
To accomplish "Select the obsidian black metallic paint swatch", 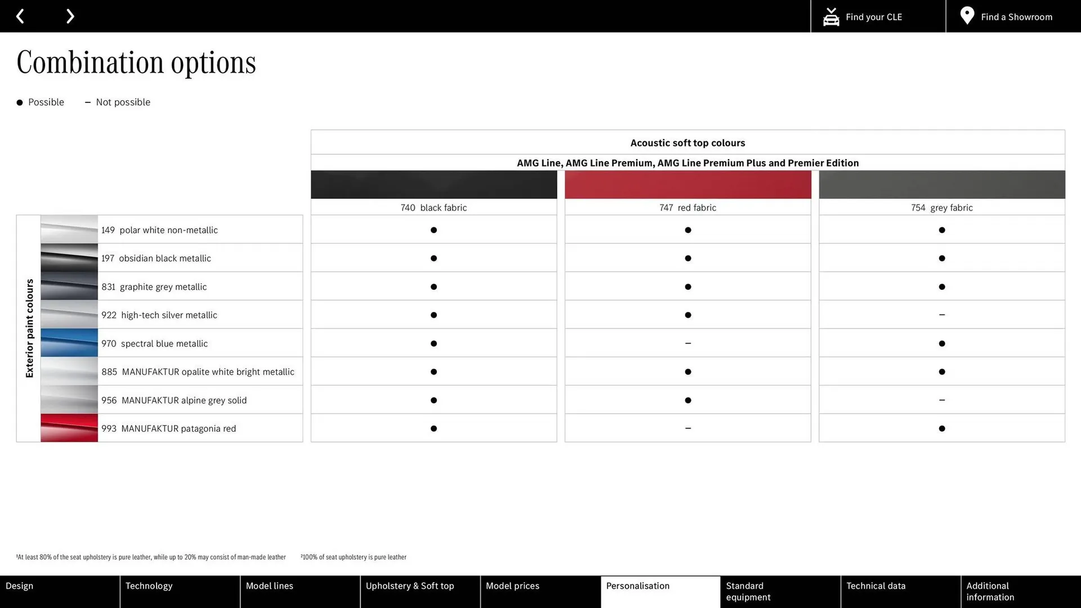I will pos(68,258).
